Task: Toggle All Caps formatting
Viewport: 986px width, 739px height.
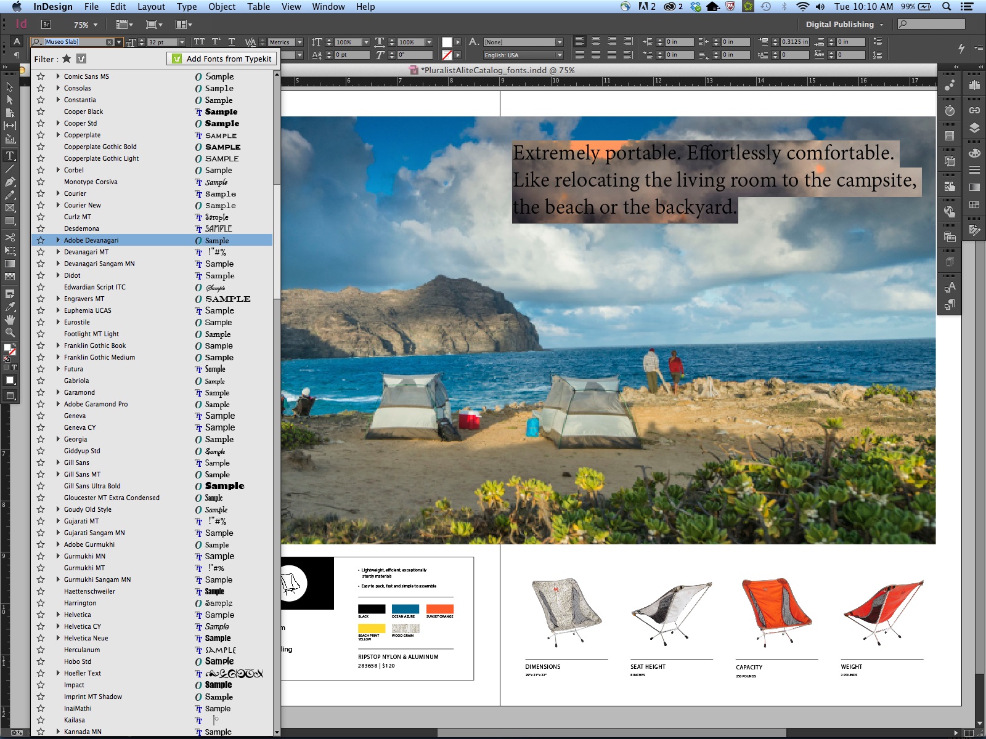Action: click(199, 42)
